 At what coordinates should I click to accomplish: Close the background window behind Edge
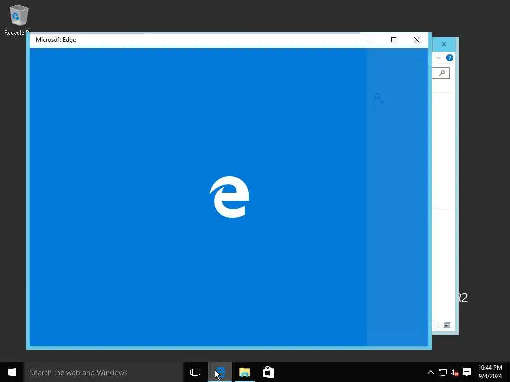[x=444, y=44]
